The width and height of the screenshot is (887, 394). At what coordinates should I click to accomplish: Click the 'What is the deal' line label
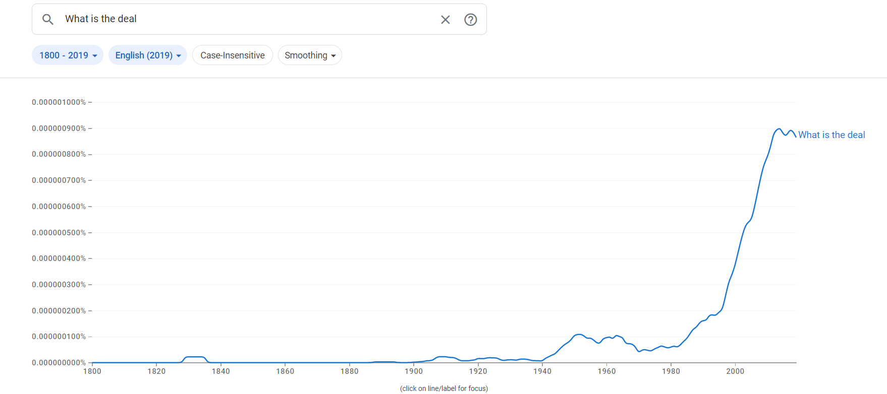[831, 135]
